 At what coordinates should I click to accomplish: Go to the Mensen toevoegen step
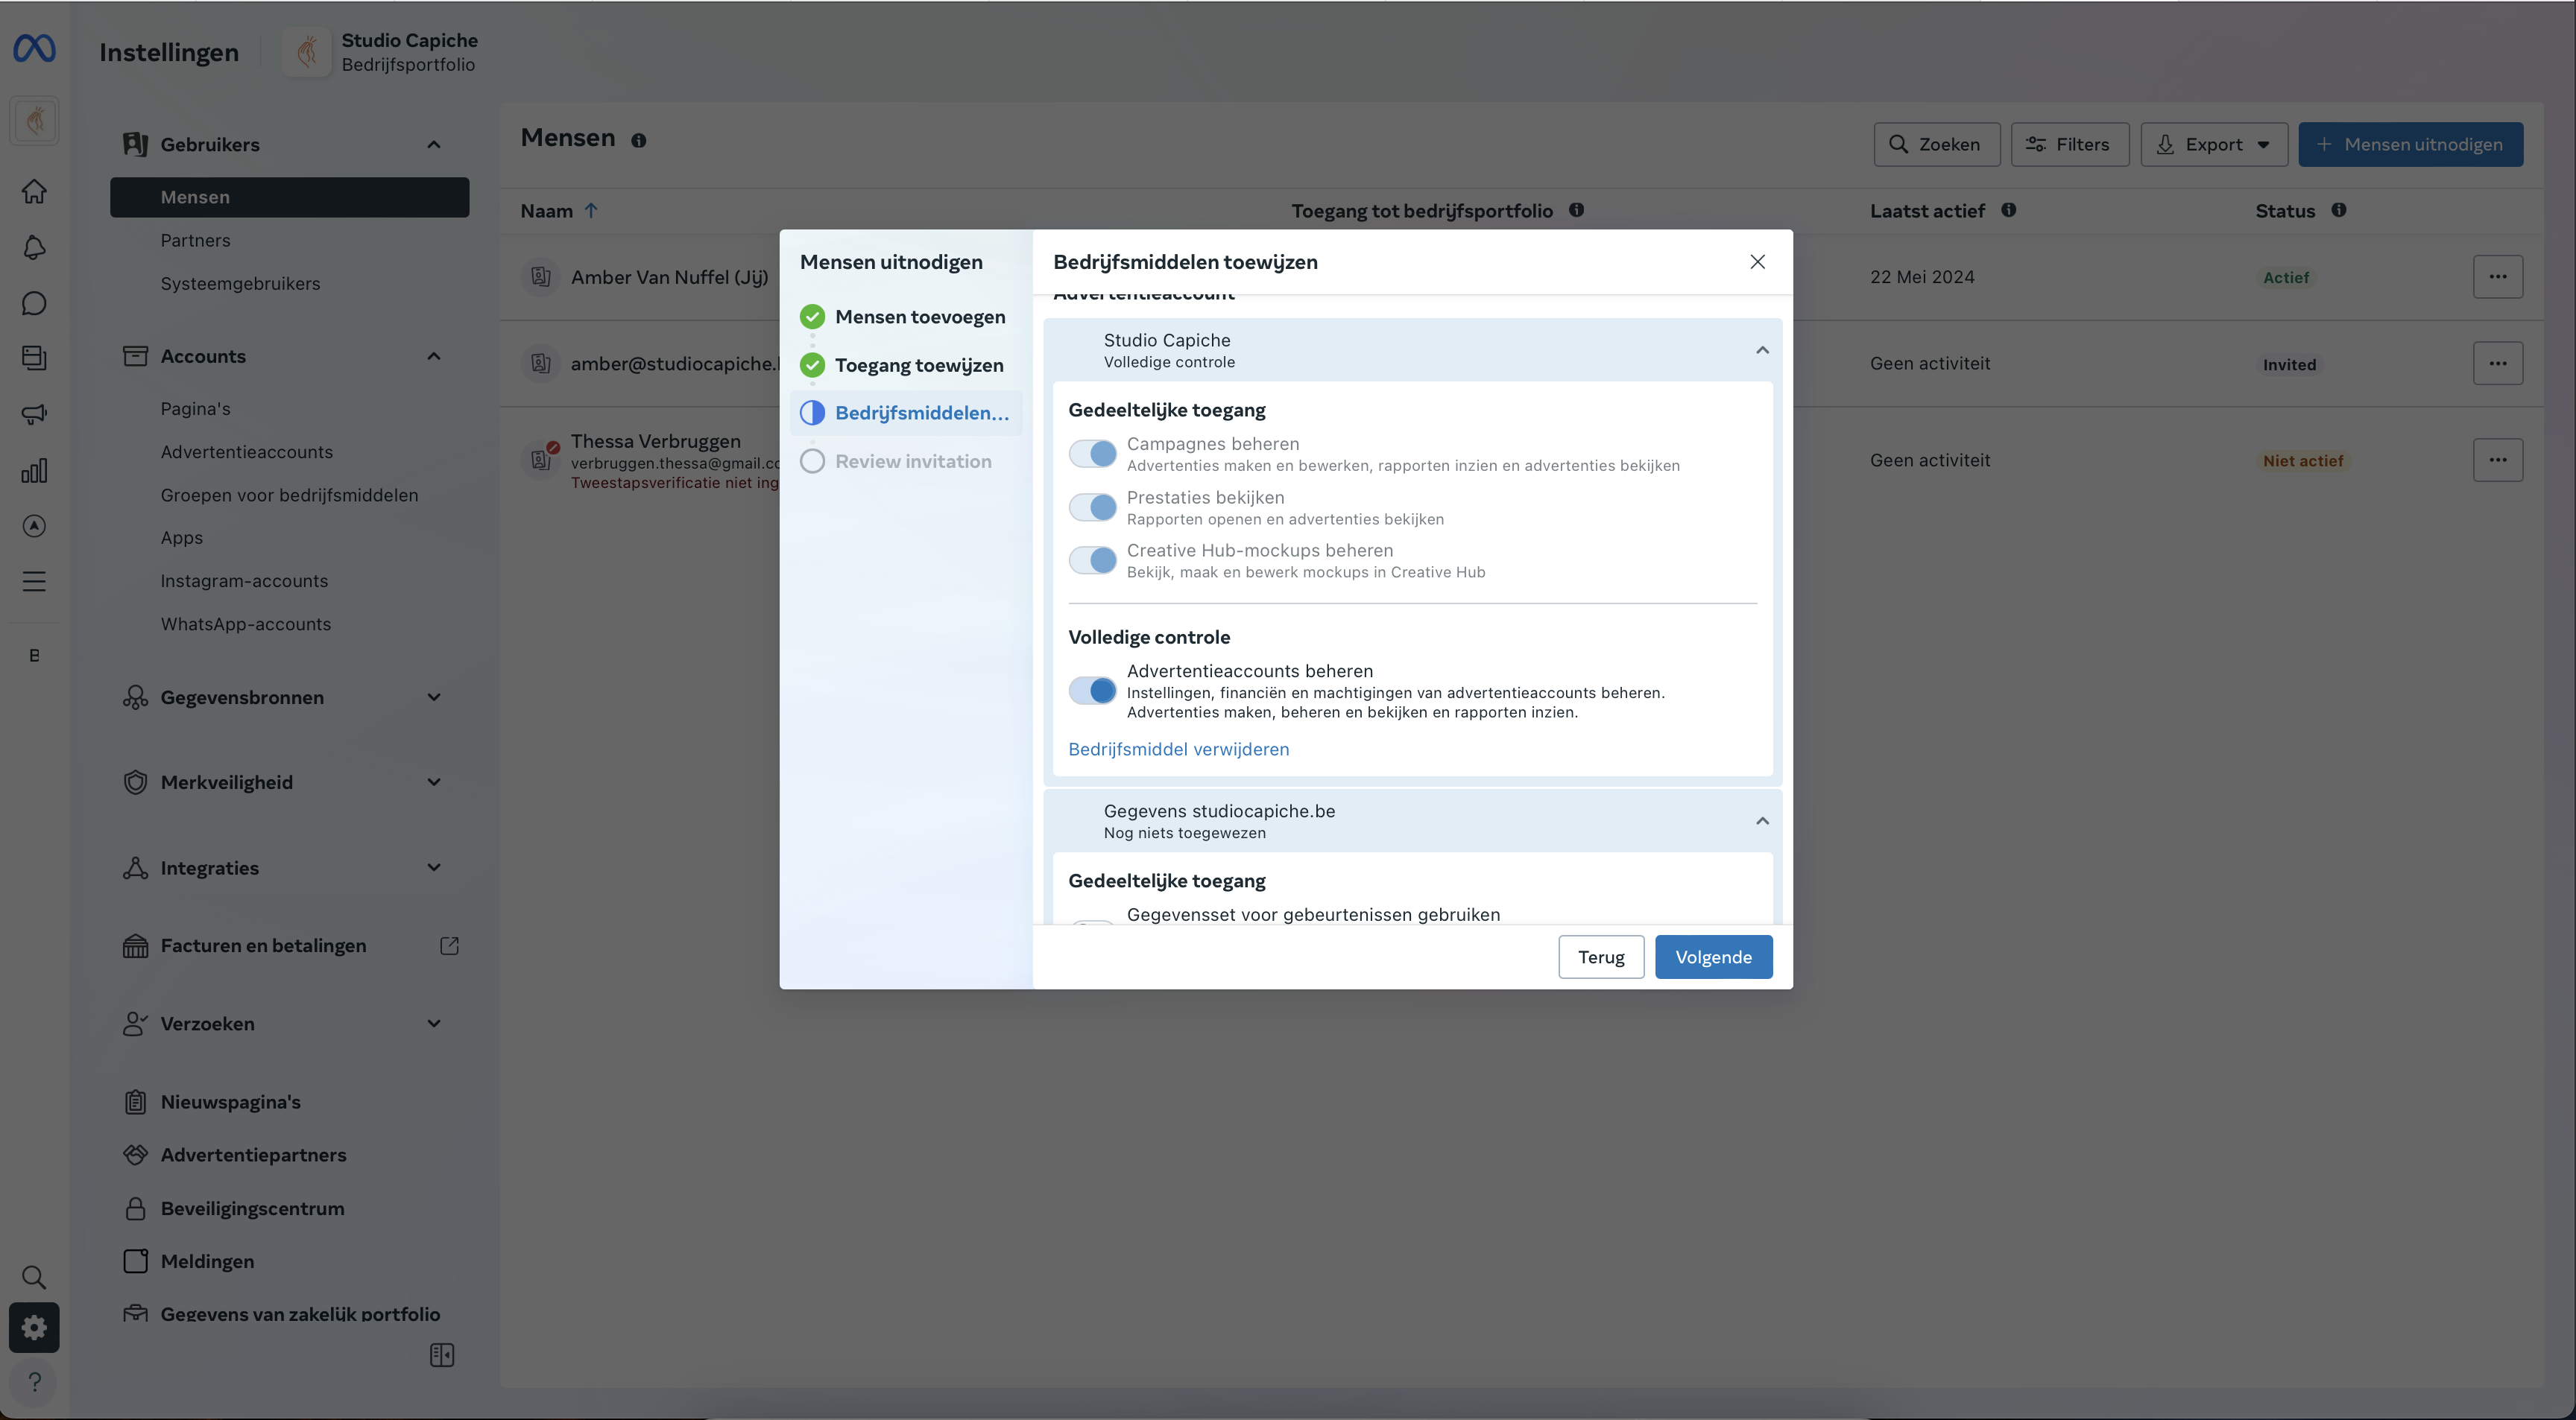905,317
